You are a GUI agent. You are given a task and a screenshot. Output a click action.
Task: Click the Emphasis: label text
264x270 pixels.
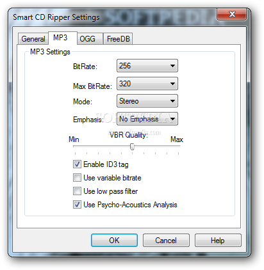88,120
